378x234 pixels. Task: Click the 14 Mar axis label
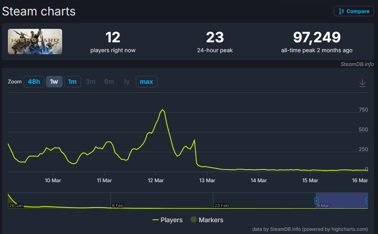(x=259, y=180)
